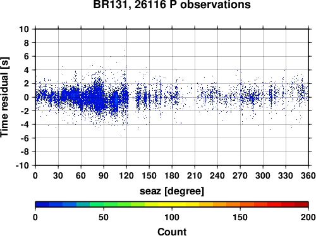Click the x-axis tick label 180
The image size is (316, 236).
click(x=172, y=175)
